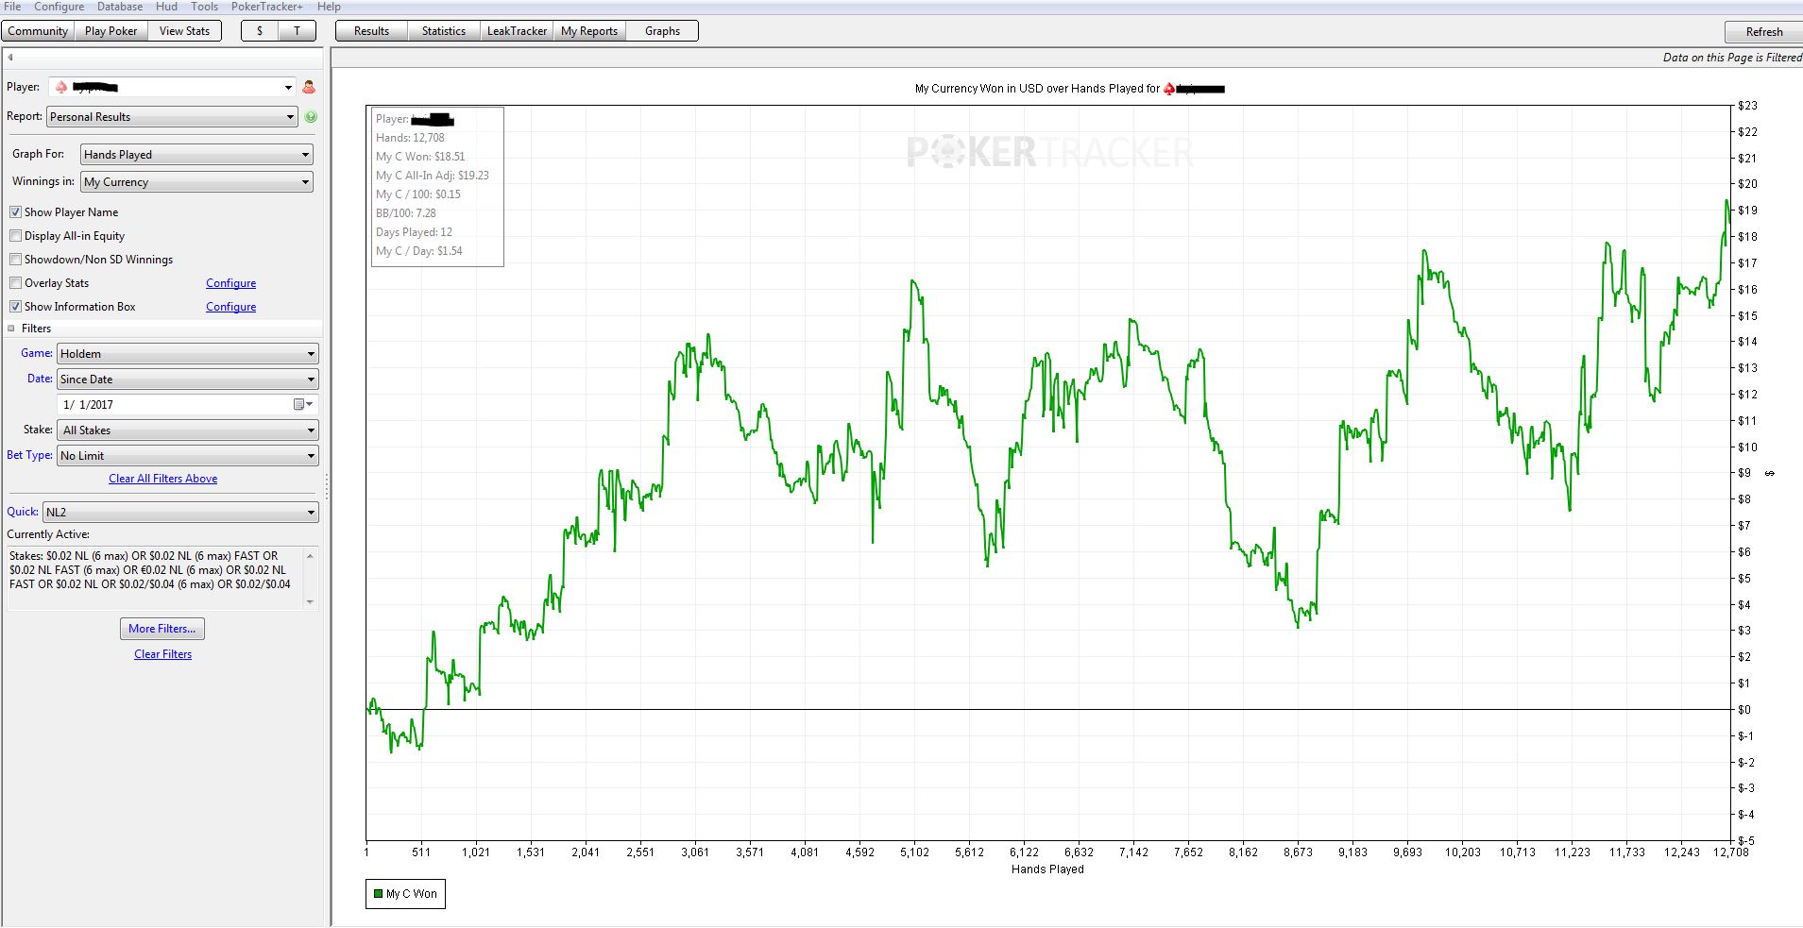The height and width of the screenshot is (928, 1803).
Task: Open the Game Holdem dropdown
Action: pyautogui.click(x=187, y=354)
